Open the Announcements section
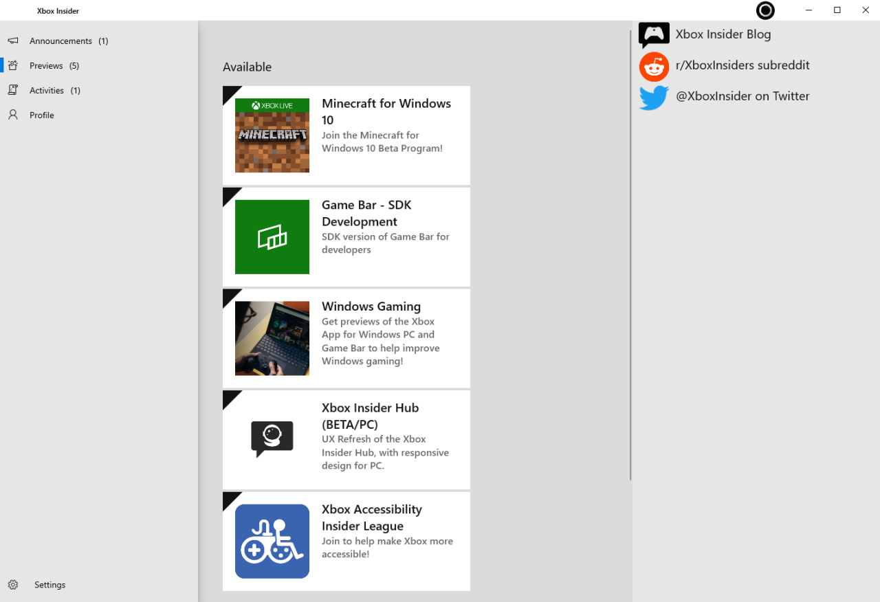Viewport: 880px width, 602px height. click(x=60, y=41)
